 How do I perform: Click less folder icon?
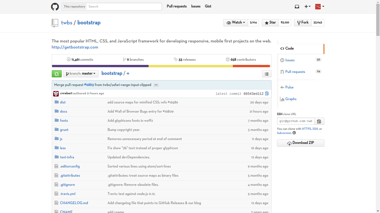pyautogui.click(x=57, y=148)
